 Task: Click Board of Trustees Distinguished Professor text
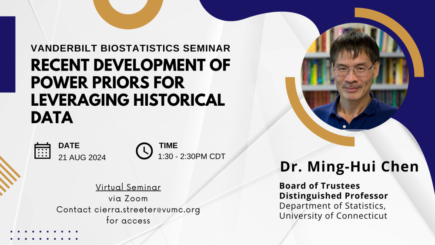[x=334, y=191]
